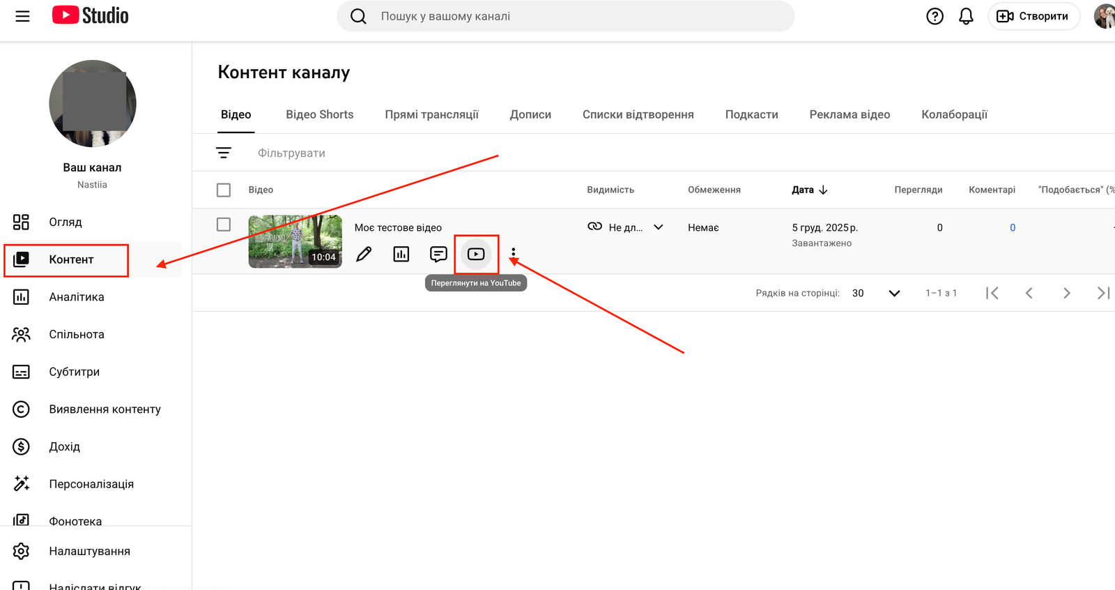Open Персоналізація in the sidebar
The image size is (1115, 590).
[x=93, y=484]
